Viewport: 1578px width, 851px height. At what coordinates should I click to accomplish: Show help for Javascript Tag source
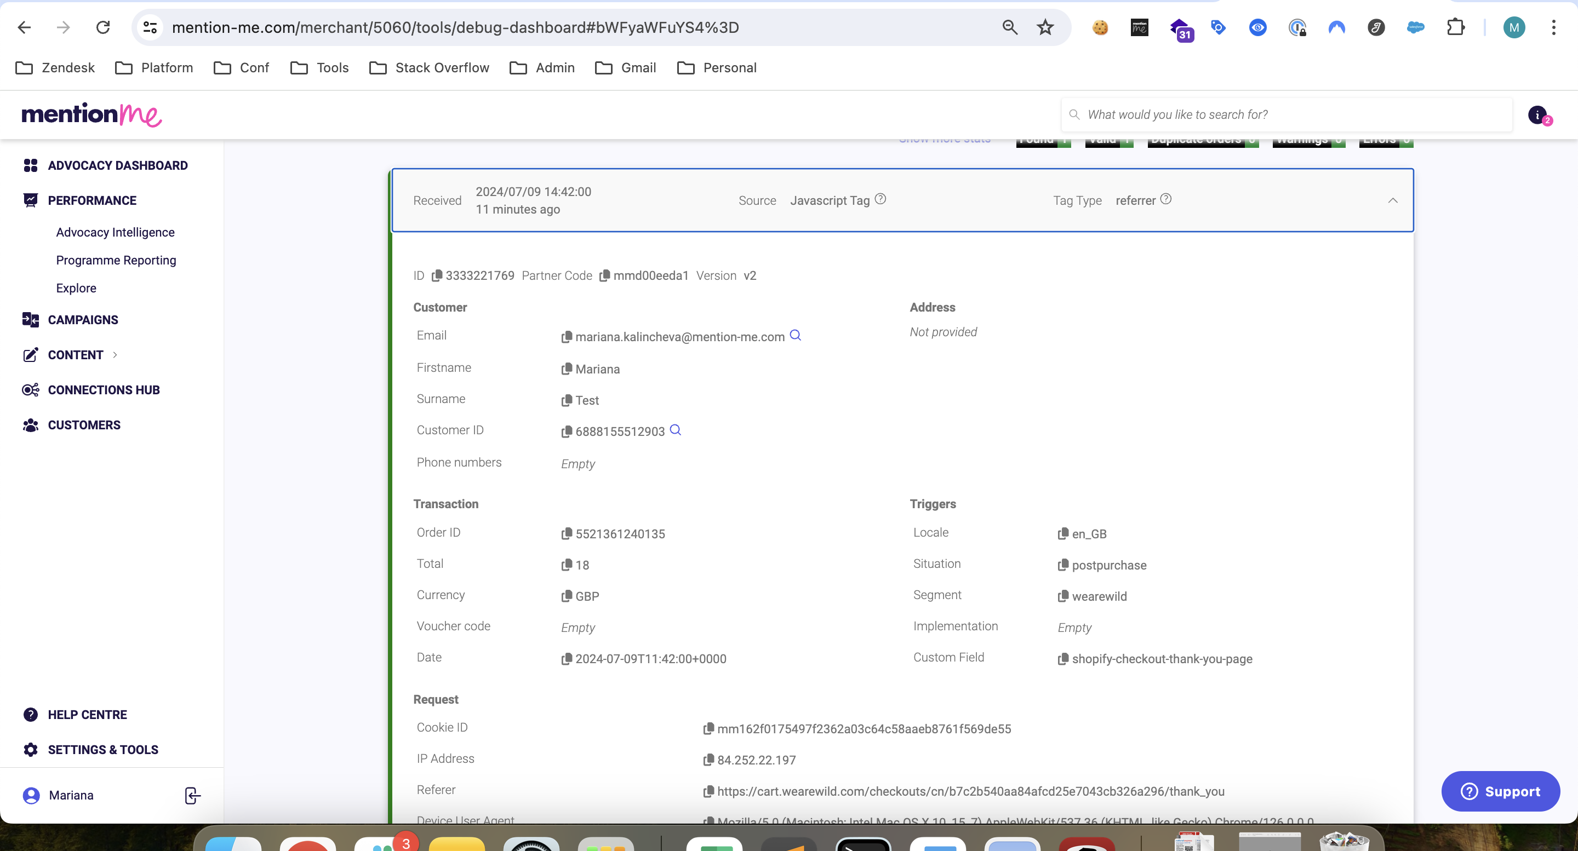[x=881, y=199]
